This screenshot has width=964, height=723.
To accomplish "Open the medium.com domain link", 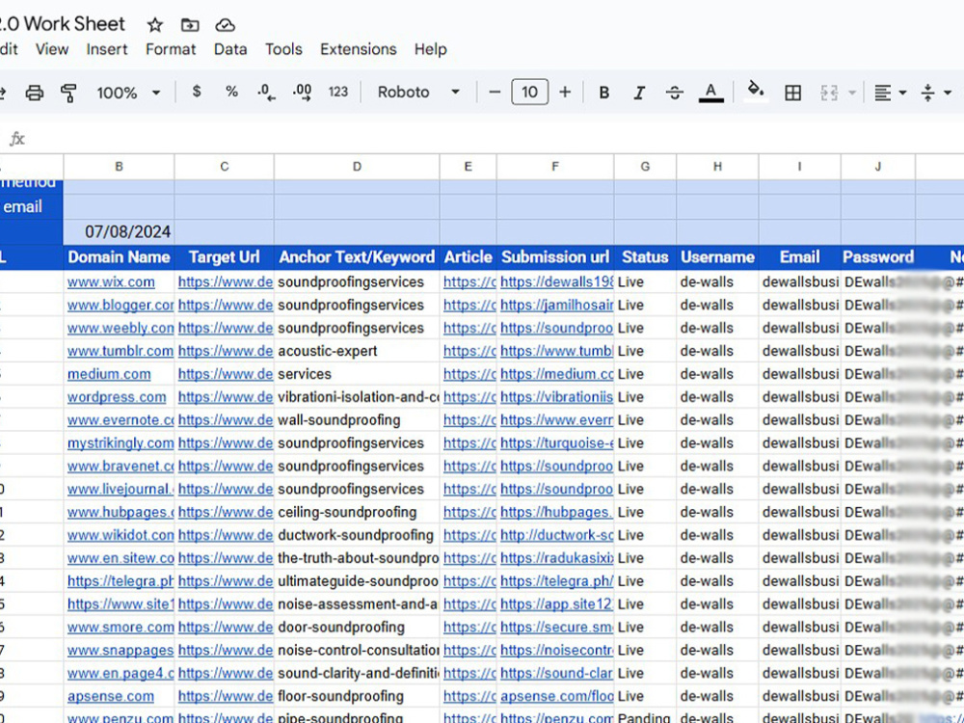I will (x=109, y=374).
